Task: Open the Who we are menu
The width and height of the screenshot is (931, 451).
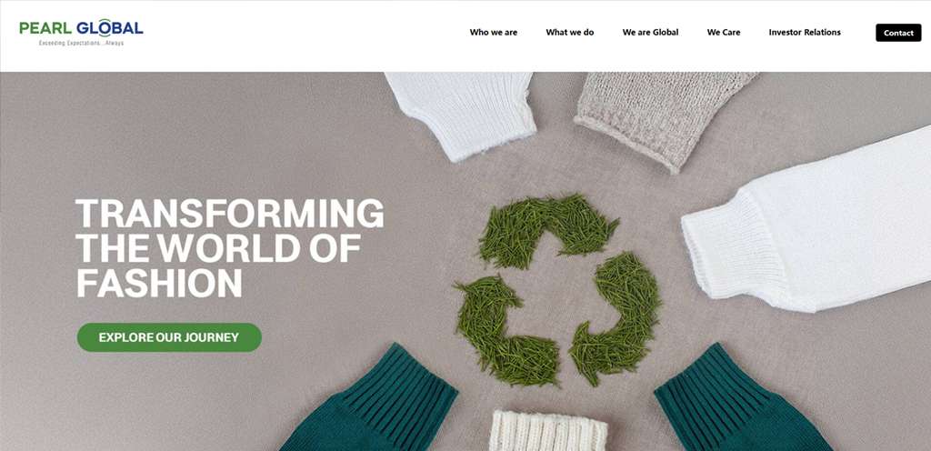Action: pyautogui.click(x=494, y=33)
